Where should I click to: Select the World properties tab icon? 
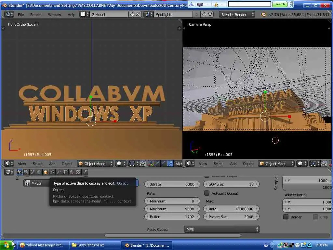(x=39, y=172)
